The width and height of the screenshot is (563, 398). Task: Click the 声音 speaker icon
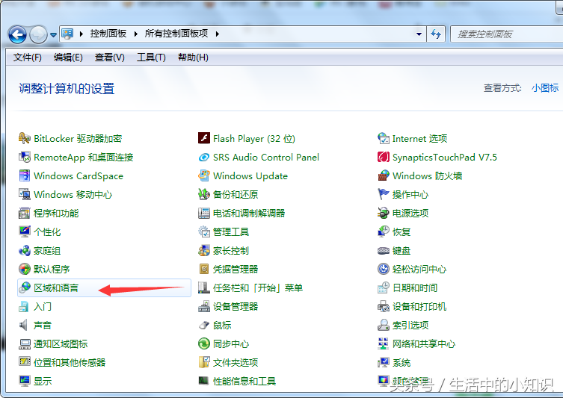25,325
